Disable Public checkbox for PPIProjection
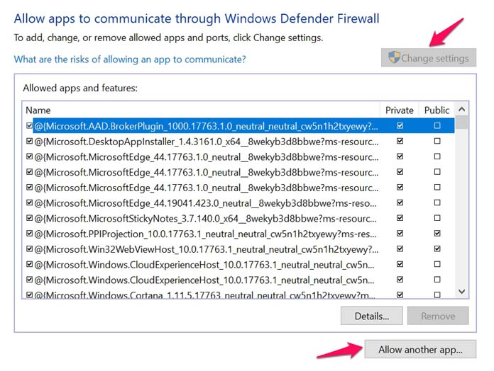This screenshot has height=371, width=494. pos(437,234)
